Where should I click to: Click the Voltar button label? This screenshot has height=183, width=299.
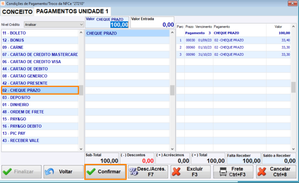[x=66, y=171]
